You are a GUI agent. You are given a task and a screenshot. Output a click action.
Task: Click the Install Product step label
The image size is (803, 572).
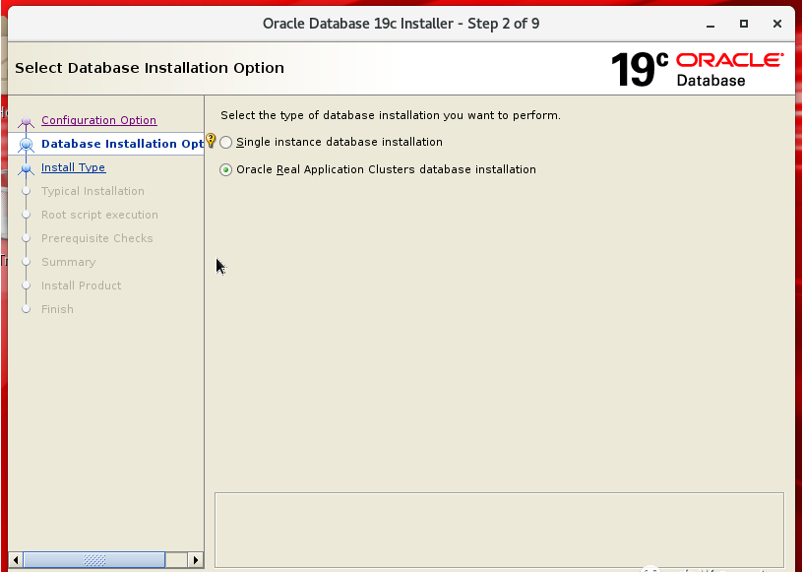[81, 286]
